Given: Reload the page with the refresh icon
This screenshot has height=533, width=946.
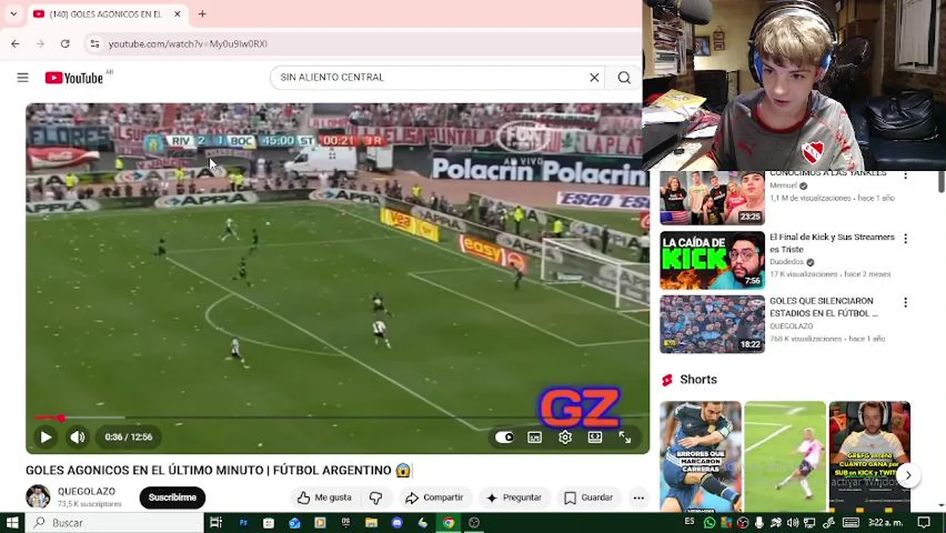Looking at the screenshot, I should pyautogui.click(x=65, y=44).
